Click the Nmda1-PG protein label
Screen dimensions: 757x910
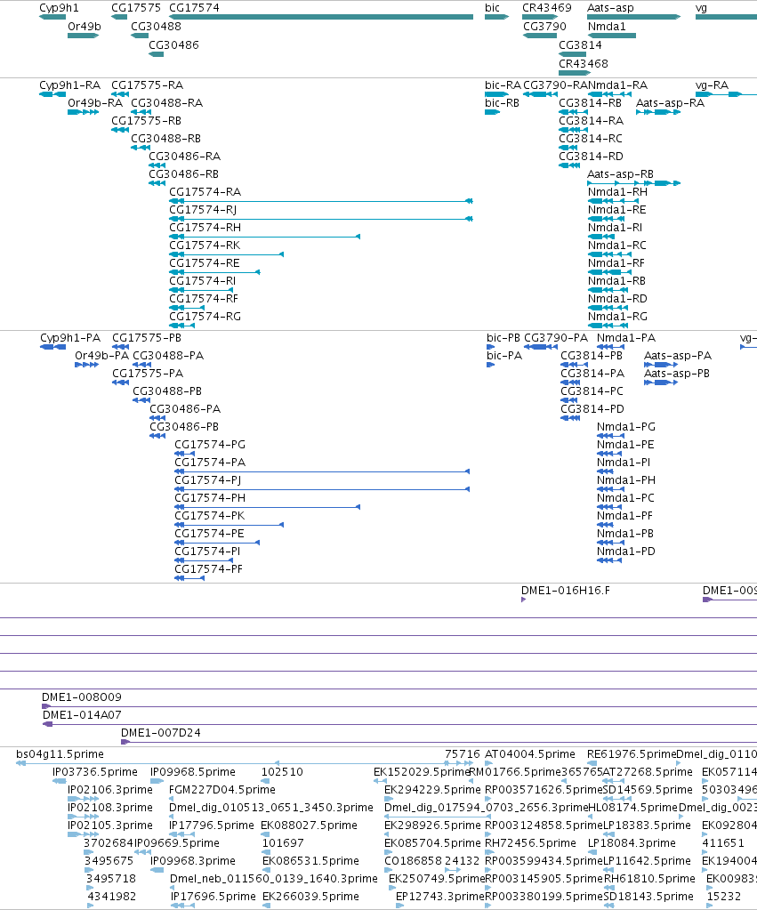[x=626, y=427]
